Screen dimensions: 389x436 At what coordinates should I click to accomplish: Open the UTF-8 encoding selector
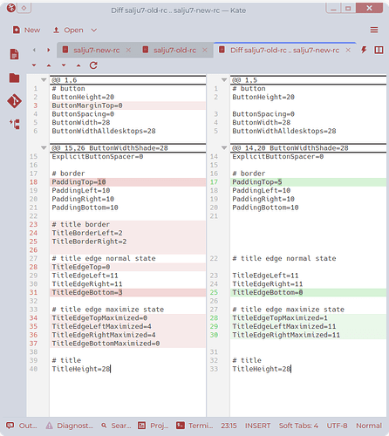[337, 426]
